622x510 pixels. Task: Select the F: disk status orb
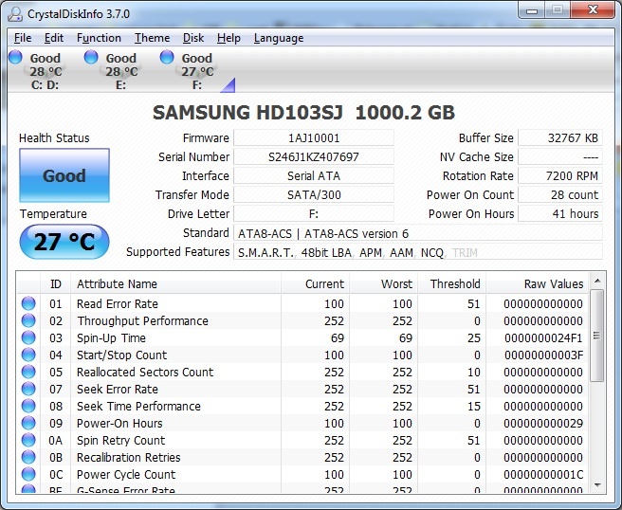(x=167, y=57)
